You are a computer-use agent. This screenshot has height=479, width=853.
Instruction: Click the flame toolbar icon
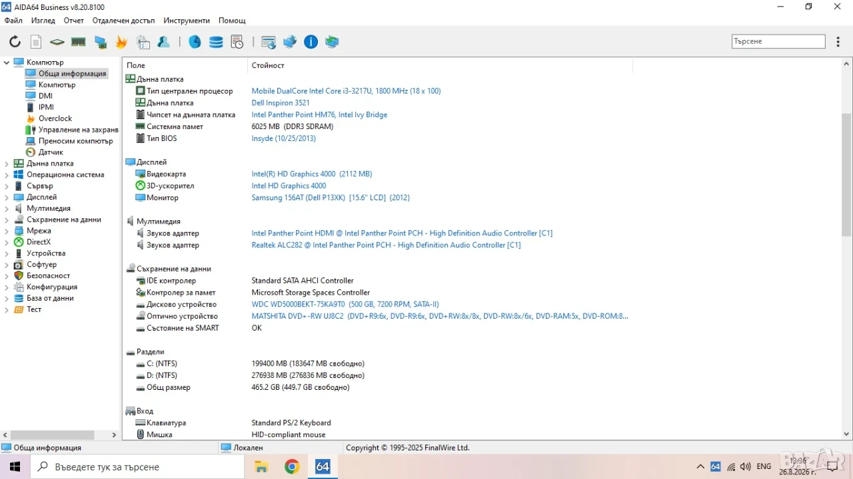121,42
